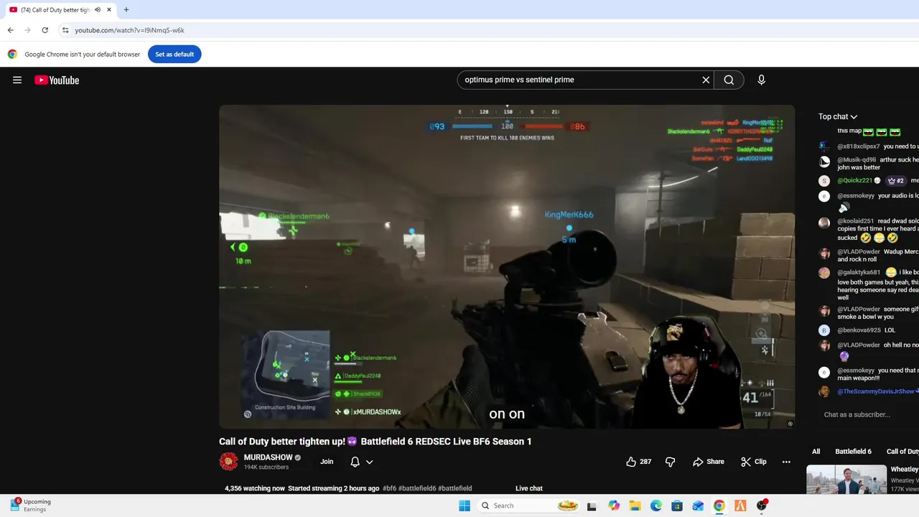This screenshot has height=517, width=919.
Task: Click the video player area
Action: (x=507, y=266)
